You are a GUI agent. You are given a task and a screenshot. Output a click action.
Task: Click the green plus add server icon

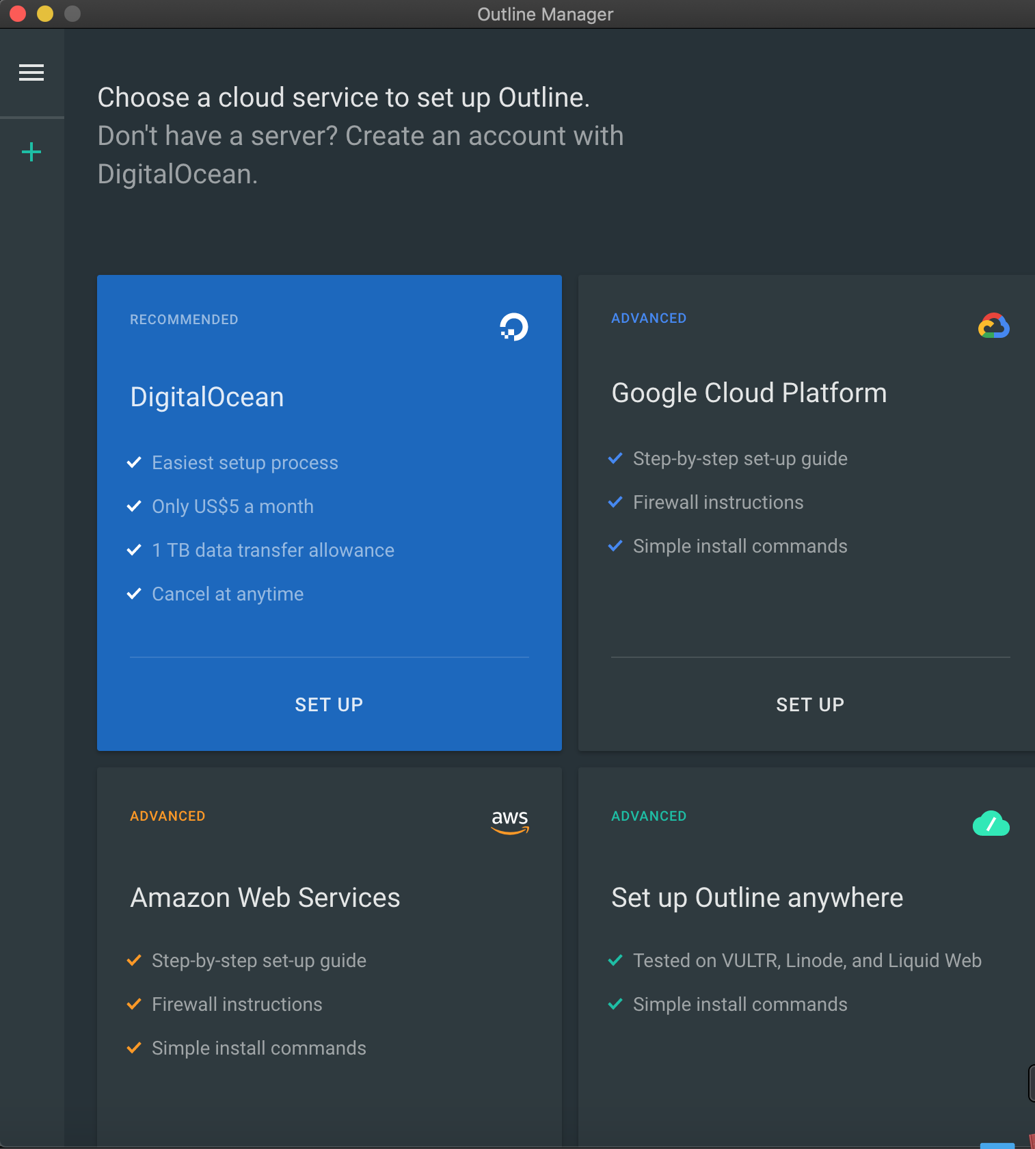[31, 152]
